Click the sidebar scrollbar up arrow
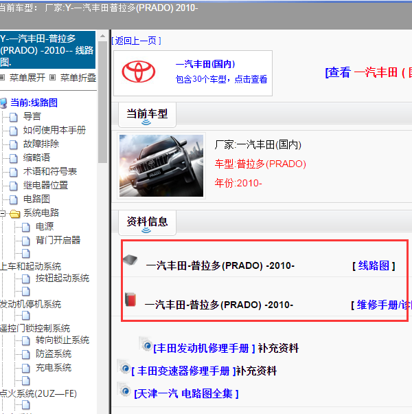This screenshot has height=414, width=412. tap(102, 36)
